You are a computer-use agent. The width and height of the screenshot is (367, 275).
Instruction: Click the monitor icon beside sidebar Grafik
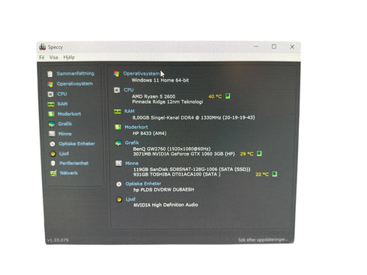(x=52, y=124)
